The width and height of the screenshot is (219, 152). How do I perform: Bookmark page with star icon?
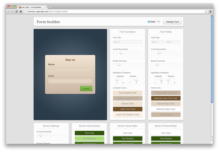[206, 11]
